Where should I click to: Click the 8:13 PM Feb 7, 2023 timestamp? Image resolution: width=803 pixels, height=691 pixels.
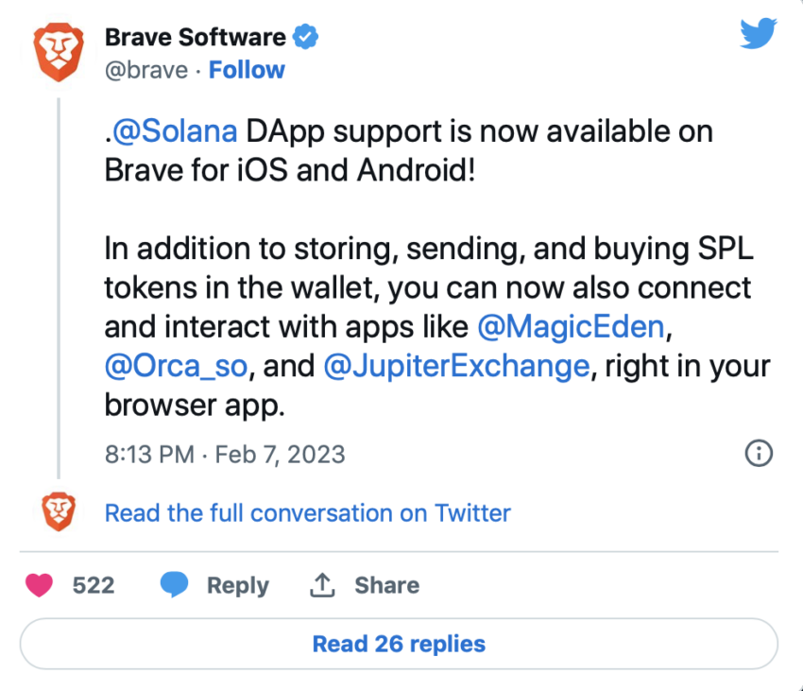pos(225,454)
